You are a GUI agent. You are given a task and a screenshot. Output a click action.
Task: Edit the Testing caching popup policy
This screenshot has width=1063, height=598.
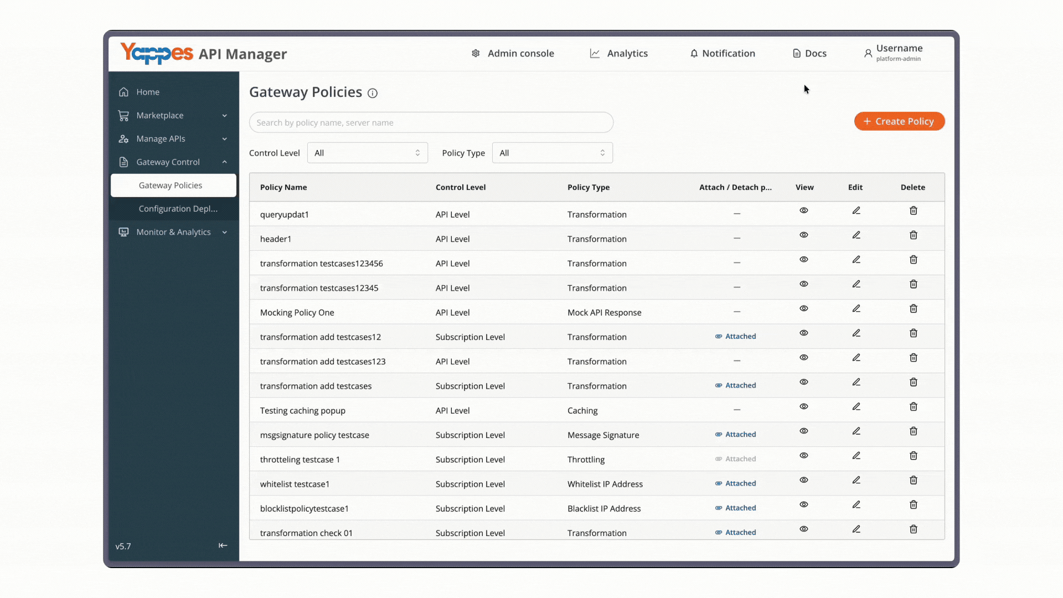(x=856, y=406)
